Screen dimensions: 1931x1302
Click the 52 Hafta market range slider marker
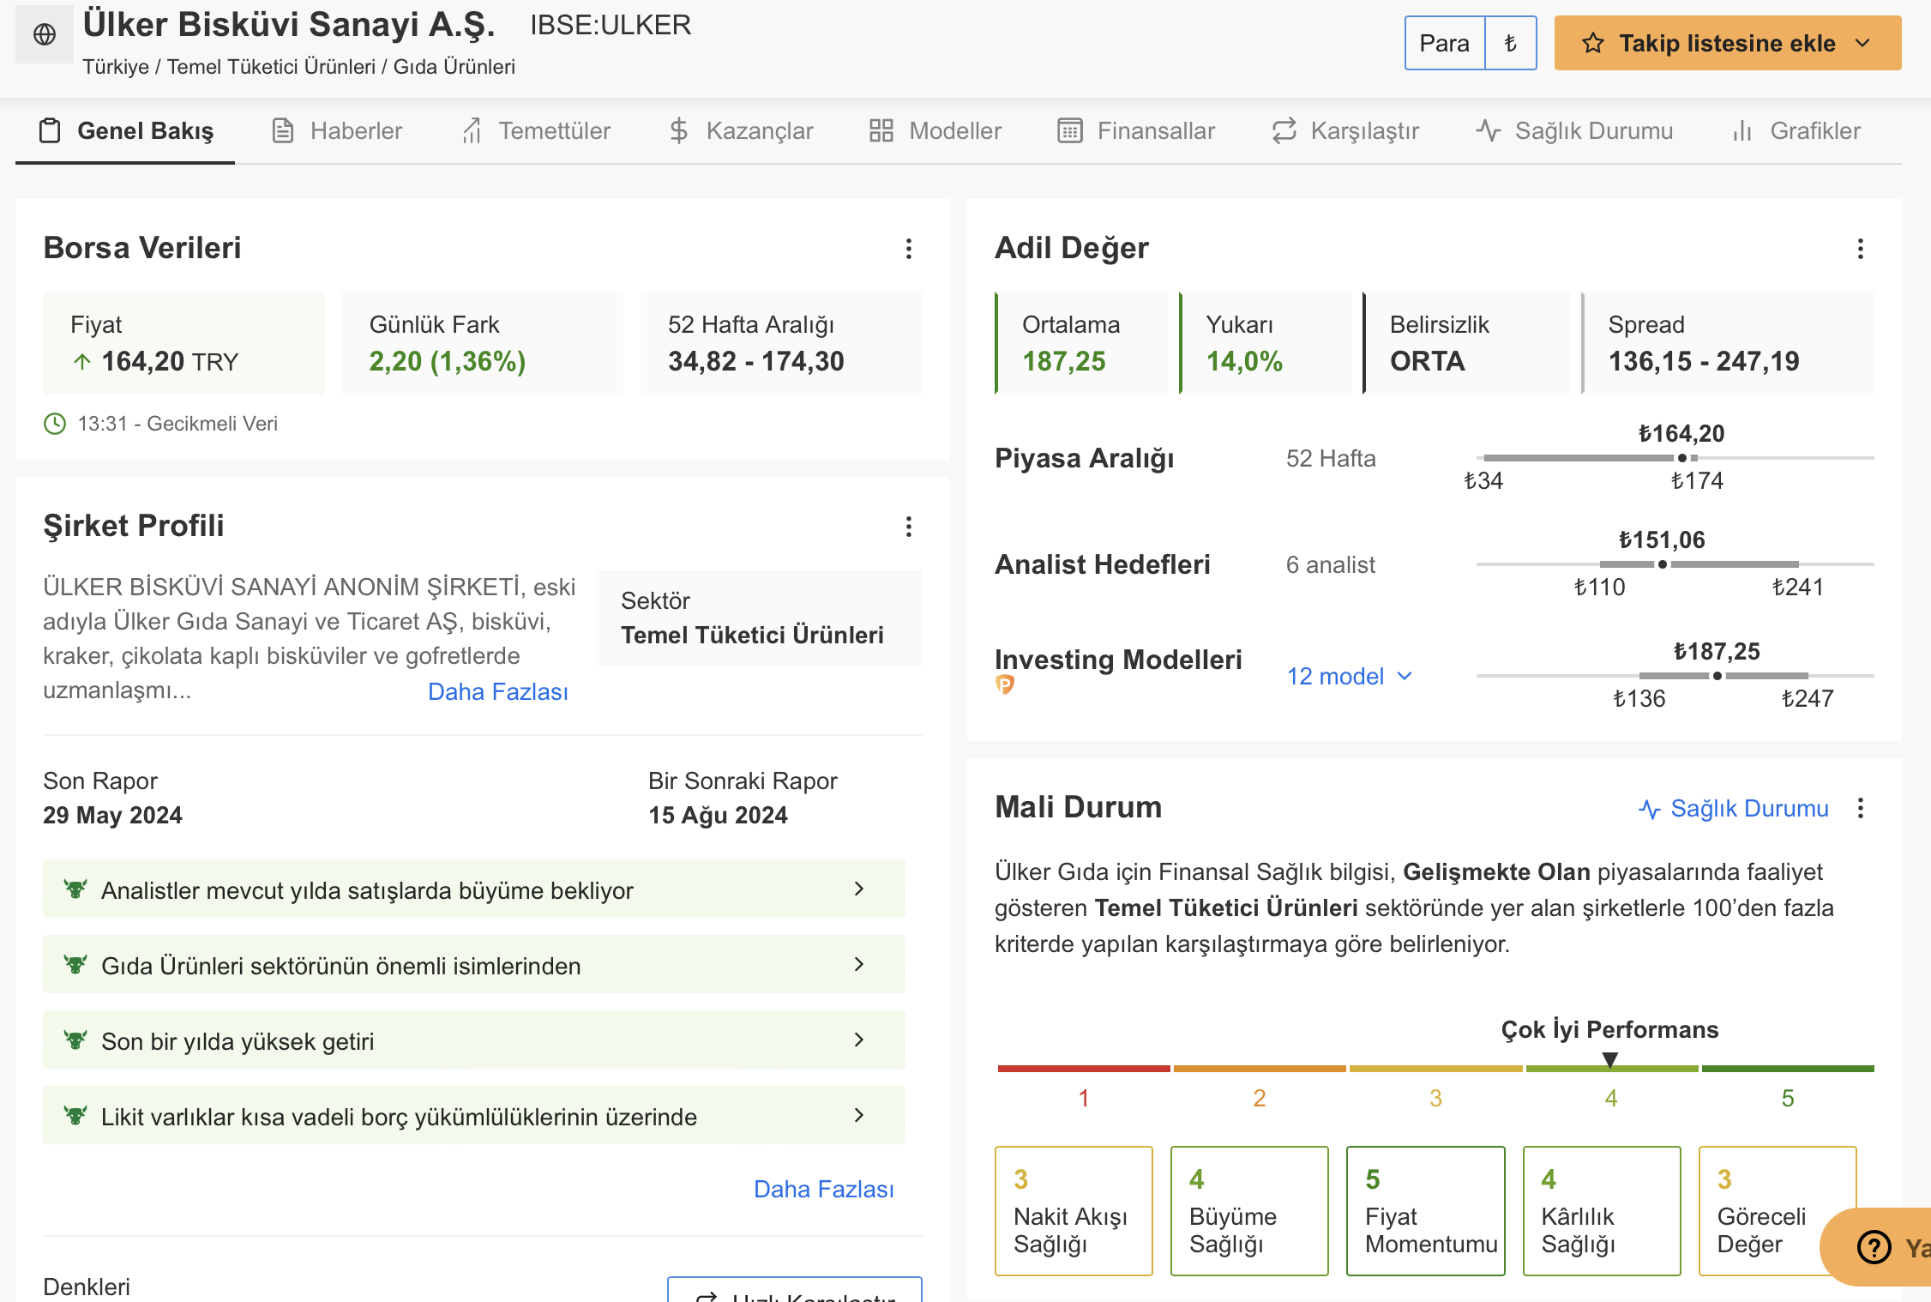[x=1682, y=458]
